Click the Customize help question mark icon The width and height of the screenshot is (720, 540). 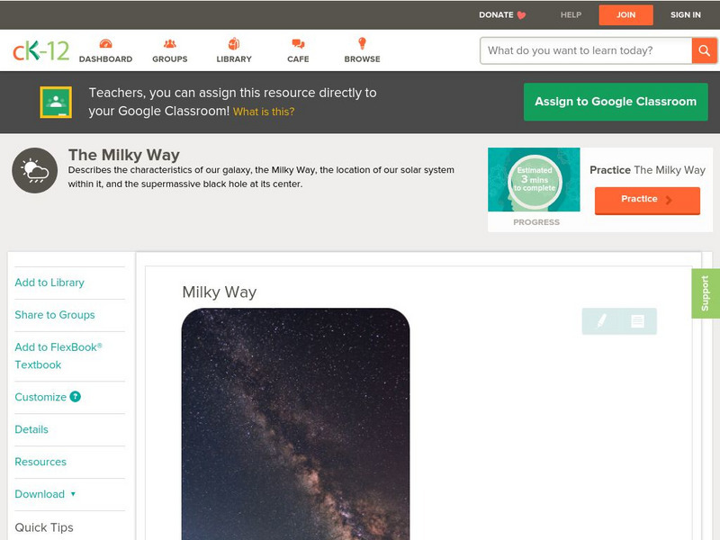pos(76,397)
